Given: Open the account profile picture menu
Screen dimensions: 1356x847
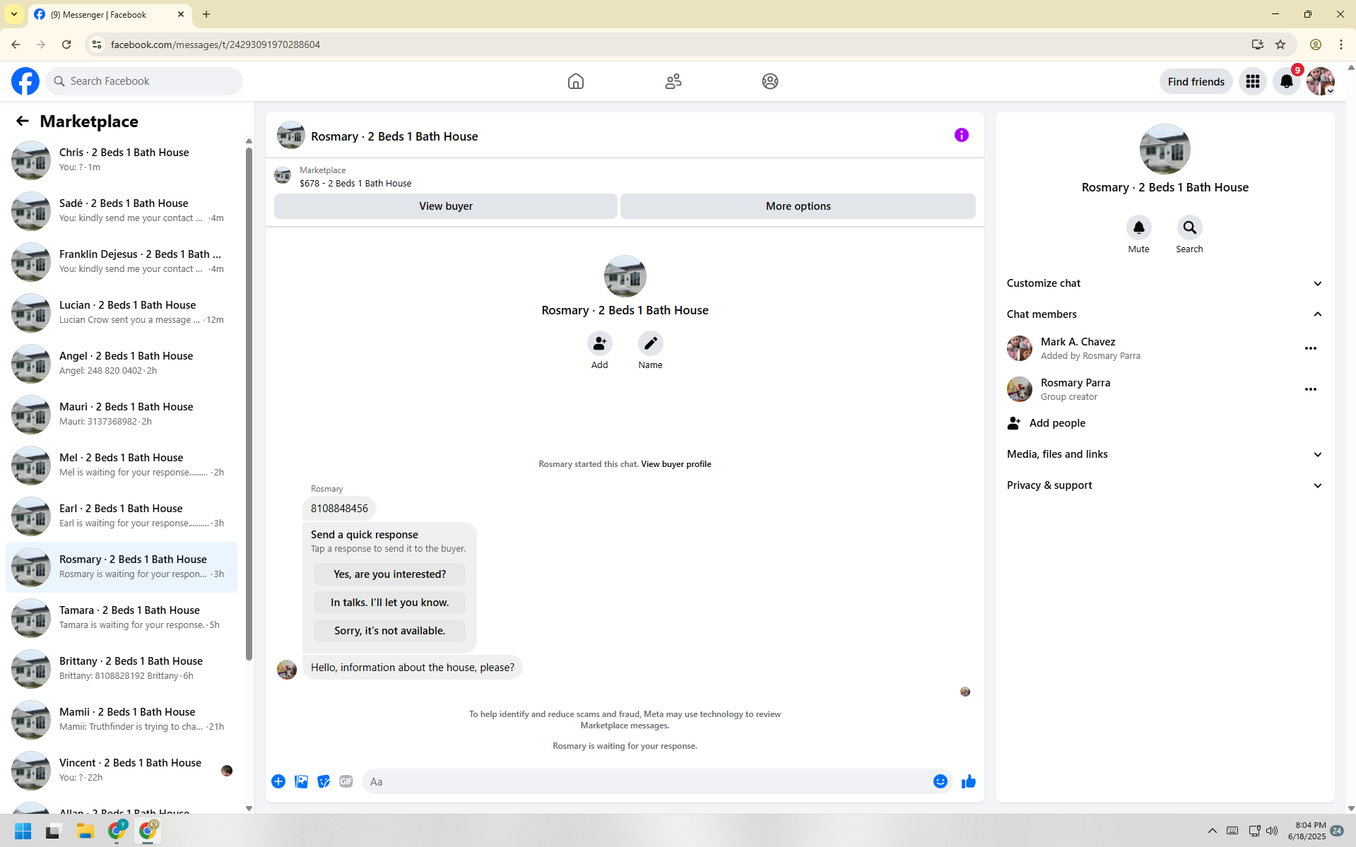Looking at the screenshot, I should tap(1320, 81).
